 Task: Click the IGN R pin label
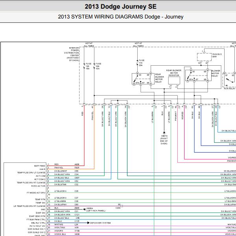[42, 169]
